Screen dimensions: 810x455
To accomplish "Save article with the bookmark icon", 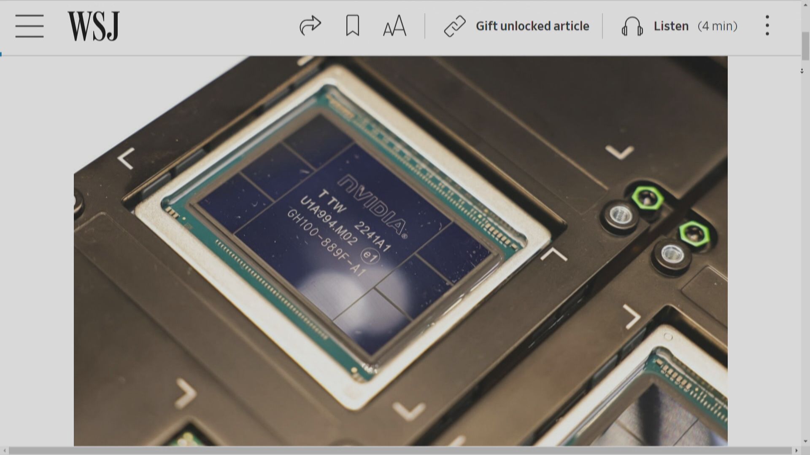I will [x=352, y=26].
